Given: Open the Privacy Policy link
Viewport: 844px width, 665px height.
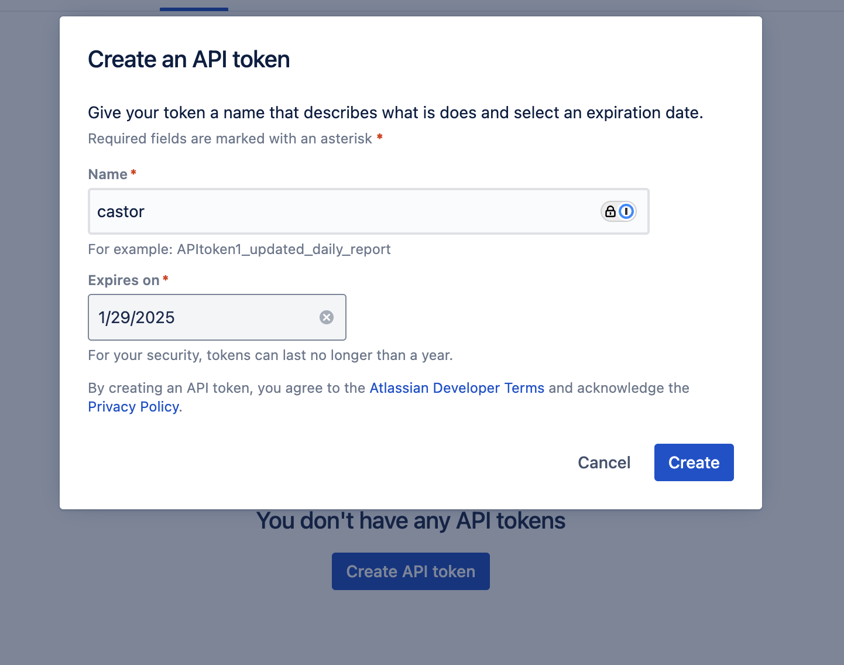Looking at the screenshot, I should pyautogui.click(x=133, y=407).
